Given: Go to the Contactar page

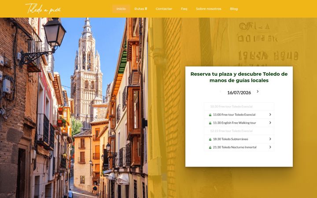Looking at the screenshot, I should 164,9.
